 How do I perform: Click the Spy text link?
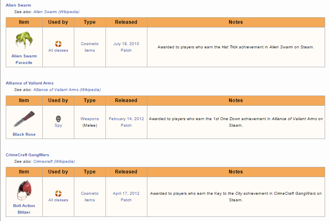[58, 125]
